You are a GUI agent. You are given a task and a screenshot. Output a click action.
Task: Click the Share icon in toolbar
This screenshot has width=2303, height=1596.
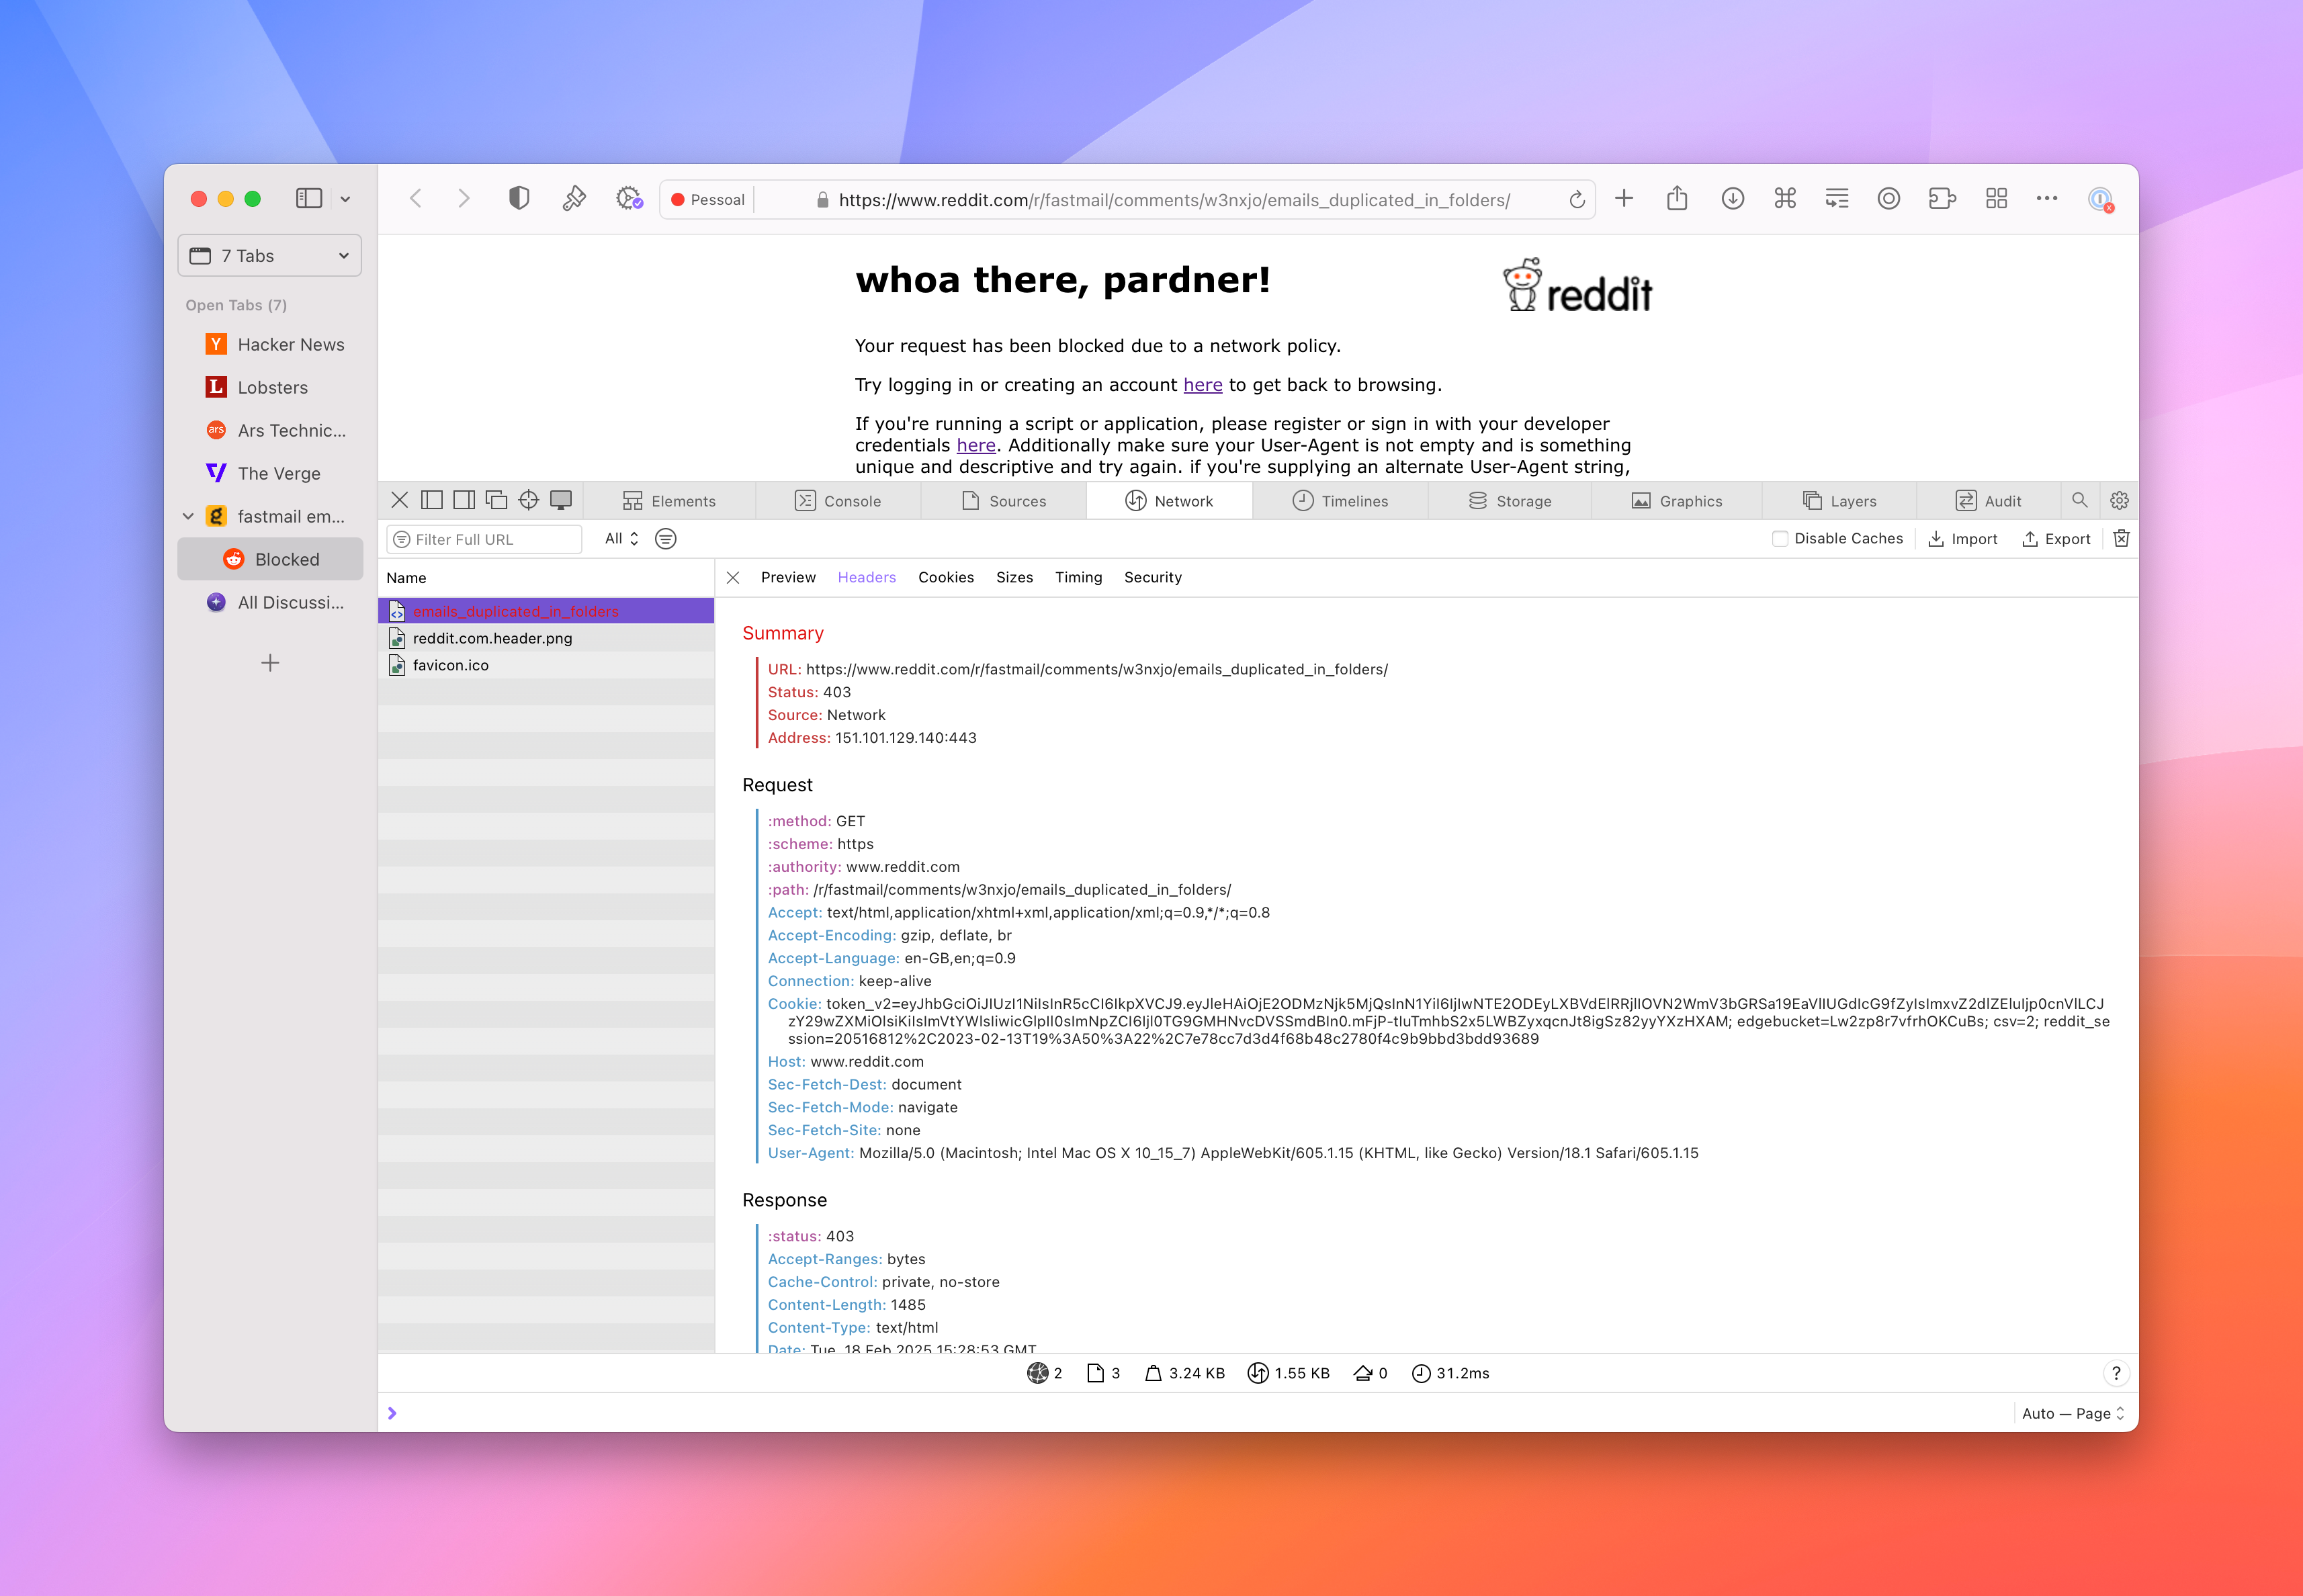coord(1677,199)
